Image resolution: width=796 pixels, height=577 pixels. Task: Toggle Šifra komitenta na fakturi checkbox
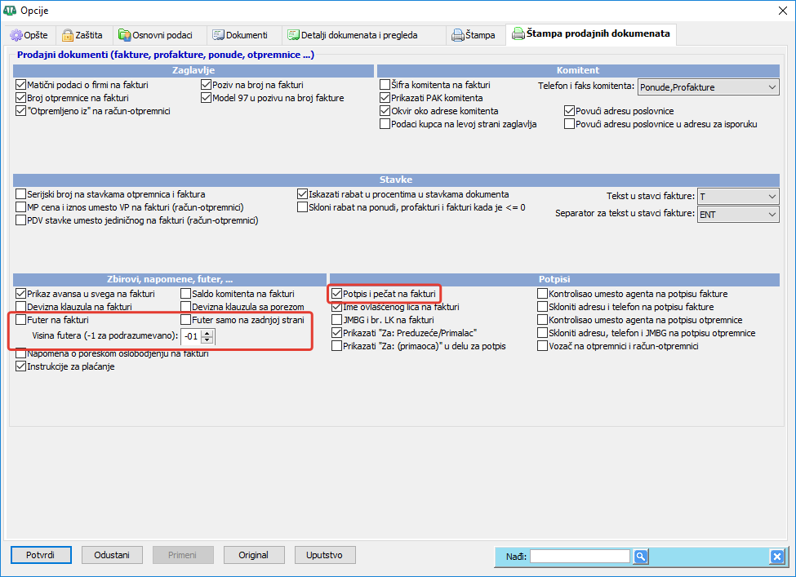pos(385,85)
